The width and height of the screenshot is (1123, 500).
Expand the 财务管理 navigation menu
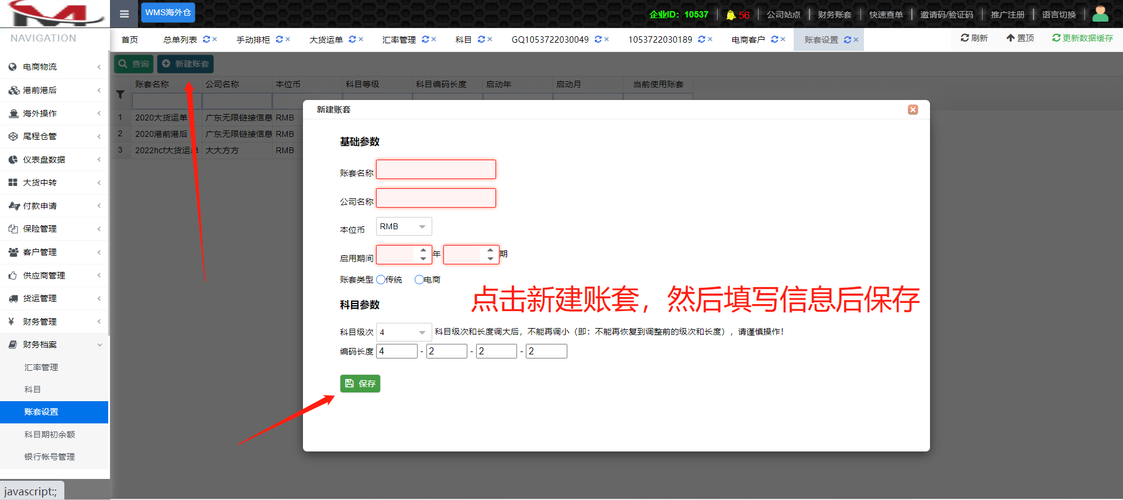(54, 322)
